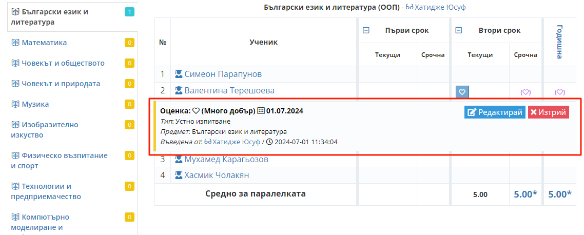The image size is (584, 235).
Task: Open Валентина Терешоева student profile
Action: (229, 90)
